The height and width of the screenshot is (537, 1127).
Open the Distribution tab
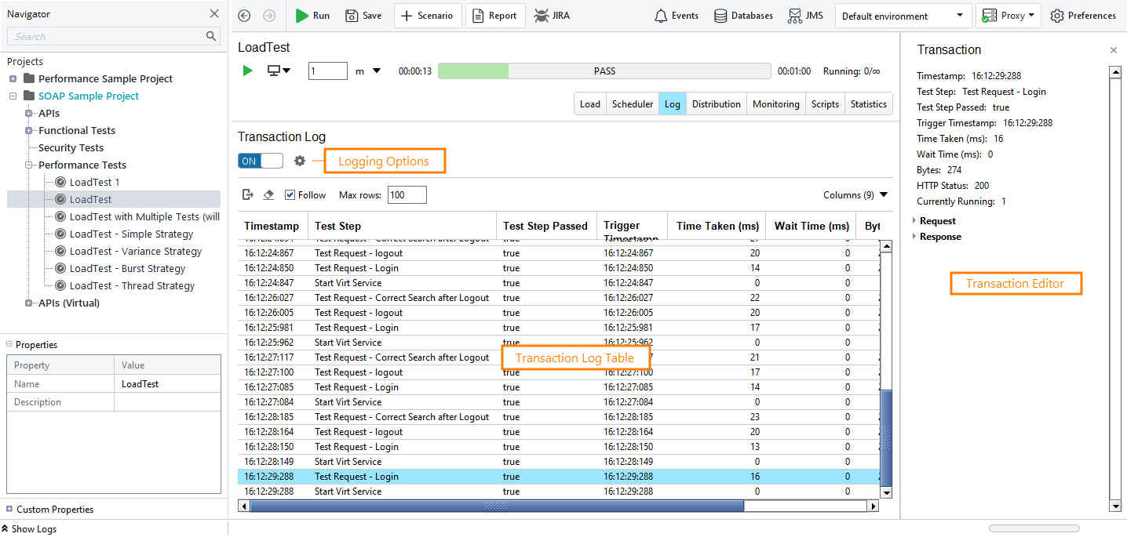[x=716, y=103]
